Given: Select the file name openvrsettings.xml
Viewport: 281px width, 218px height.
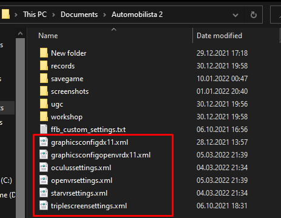Looking at the screenshot, I should click(81, 180).
